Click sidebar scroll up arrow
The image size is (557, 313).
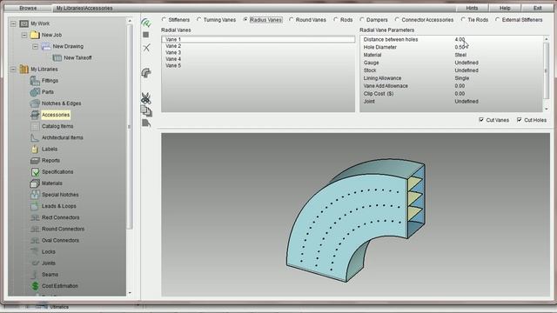pos(130,21)
